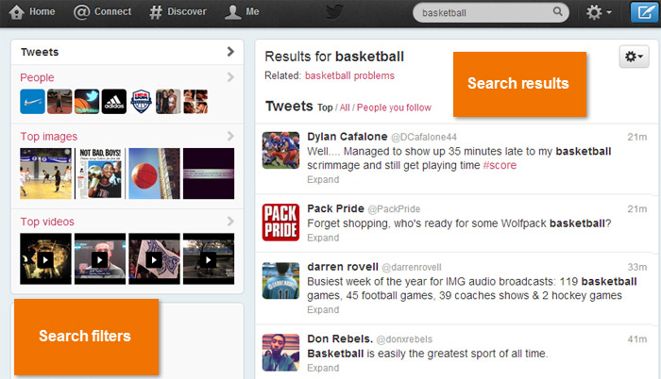Open related search basketball problems
The height and width of the screenshot is (379, 661).
[350, 75]
